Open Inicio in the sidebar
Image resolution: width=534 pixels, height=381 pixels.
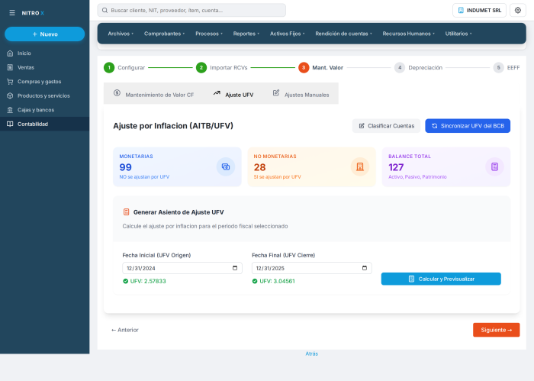(44, 53)
